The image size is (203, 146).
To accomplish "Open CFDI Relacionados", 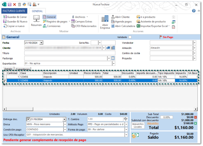I will click(73, 26).
